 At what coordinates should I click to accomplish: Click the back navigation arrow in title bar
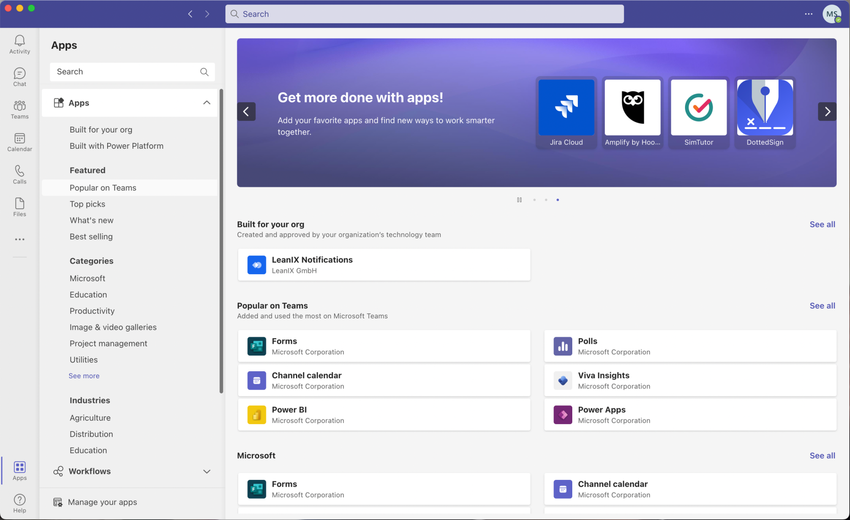(x=190, y=14)
